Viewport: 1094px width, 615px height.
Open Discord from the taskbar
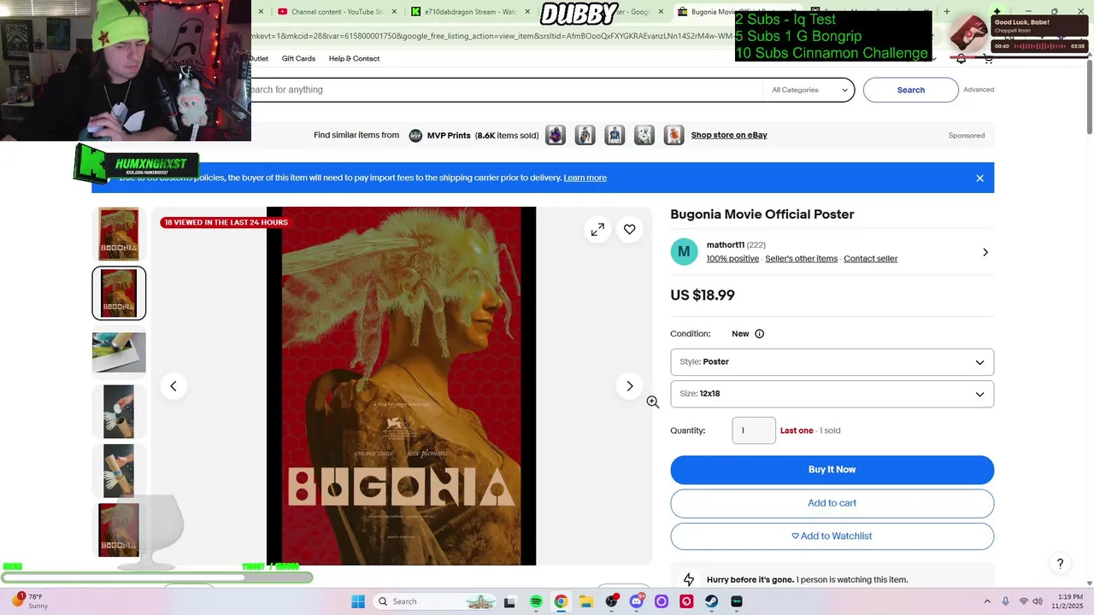pyautogui.click(x=636, y=601)
